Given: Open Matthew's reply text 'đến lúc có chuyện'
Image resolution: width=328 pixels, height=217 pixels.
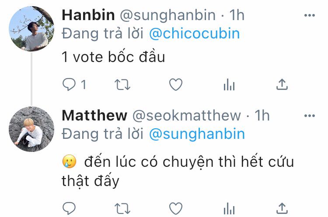Looking at the screenshot, I should click(x=149, y=162).
